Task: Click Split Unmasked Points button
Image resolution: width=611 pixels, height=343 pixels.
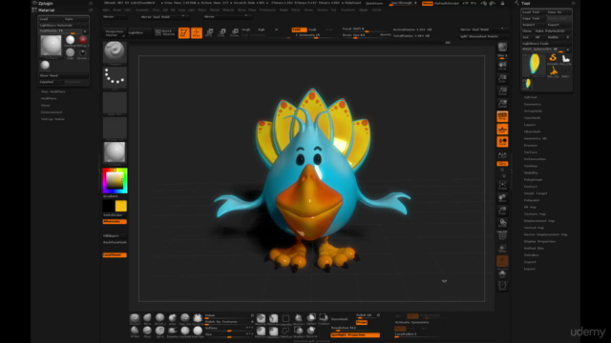Action: 484,36
